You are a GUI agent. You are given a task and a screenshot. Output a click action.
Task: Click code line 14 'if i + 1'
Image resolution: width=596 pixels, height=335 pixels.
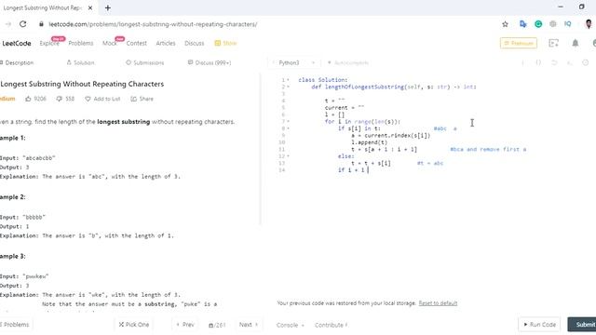pyautogui.click(x=351, y=169)
